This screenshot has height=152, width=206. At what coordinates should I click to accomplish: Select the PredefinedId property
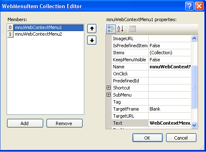130,81
